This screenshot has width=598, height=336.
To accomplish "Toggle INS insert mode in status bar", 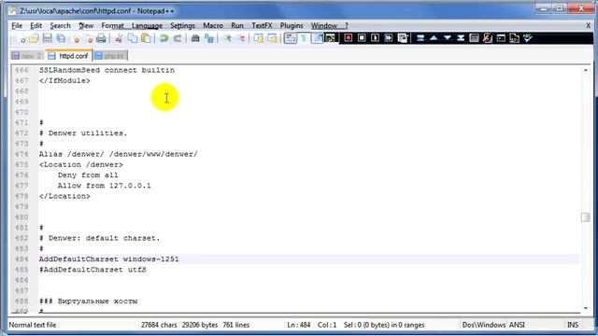I will pyautogui.click(x=573, y=325).
